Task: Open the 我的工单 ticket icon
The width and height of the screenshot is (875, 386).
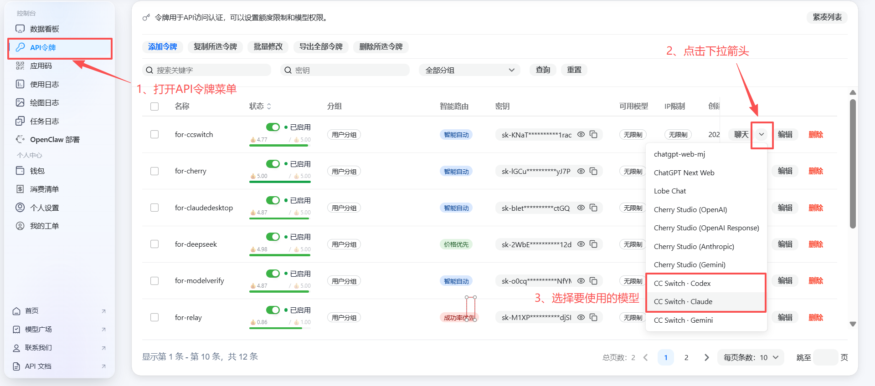Action: click(x=20, y=226)
